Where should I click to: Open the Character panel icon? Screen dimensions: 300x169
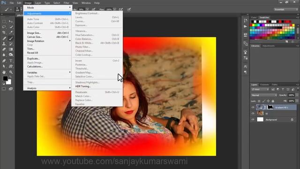[x=246, y=66]
